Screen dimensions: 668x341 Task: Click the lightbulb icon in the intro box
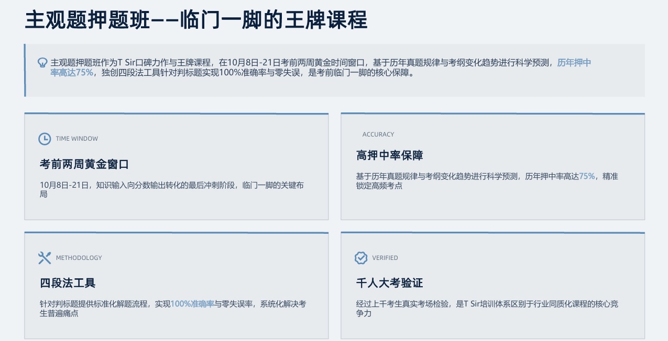(42, 63)
